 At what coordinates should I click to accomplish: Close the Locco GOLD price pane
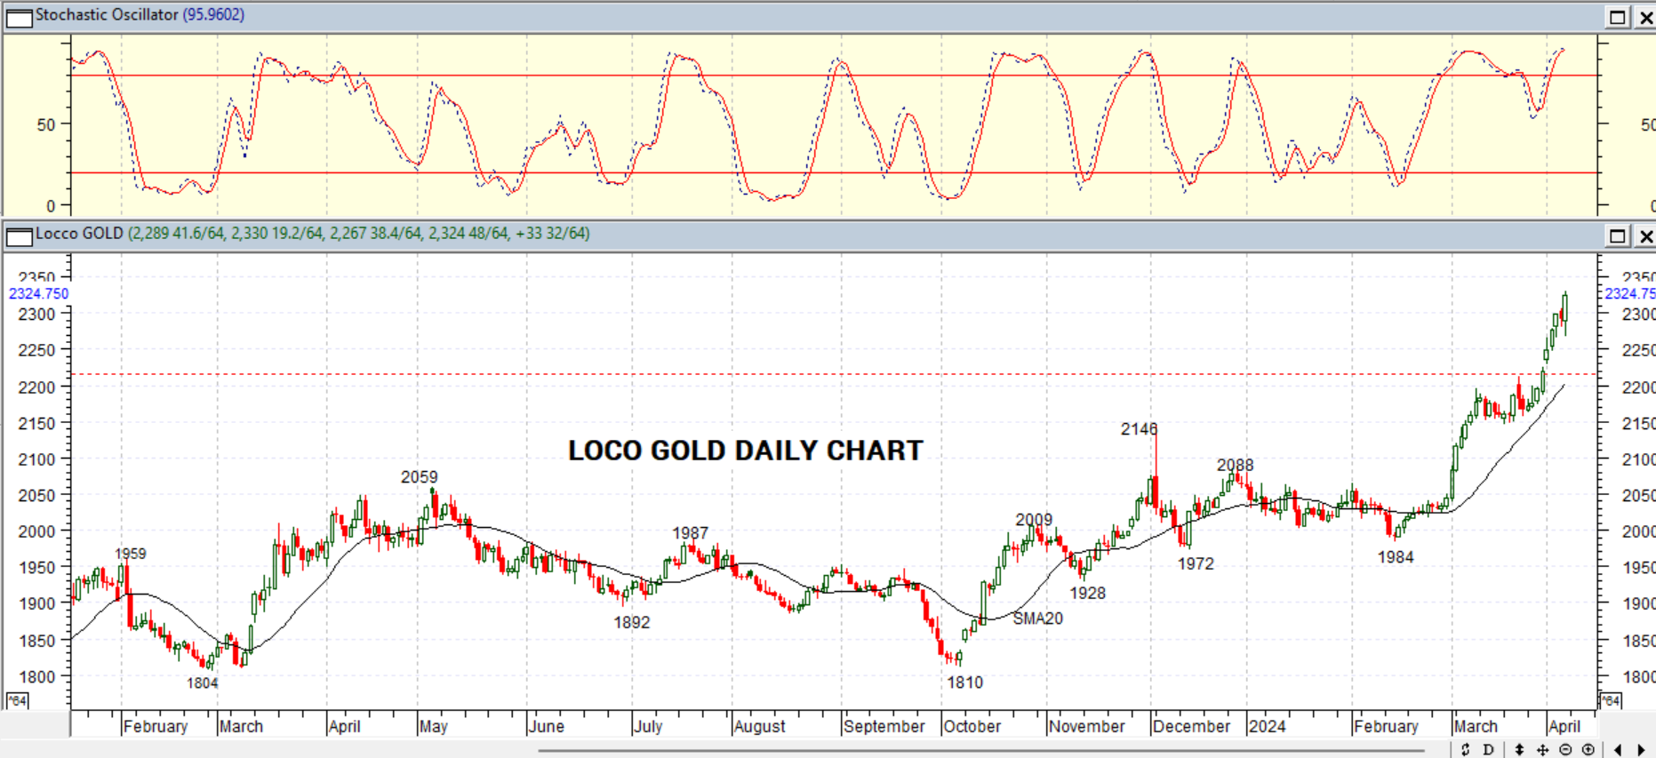[1645, 235]
